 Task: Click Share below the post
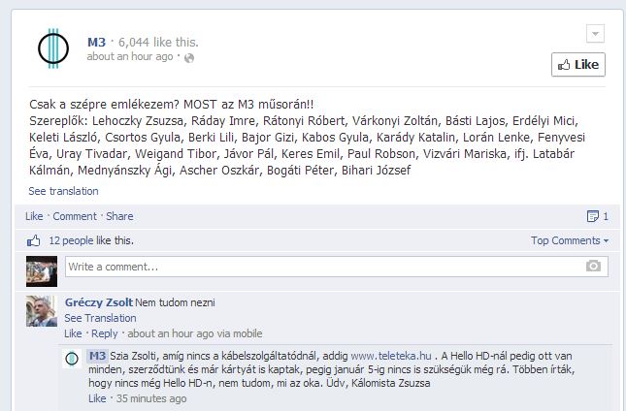pos(119,216)
